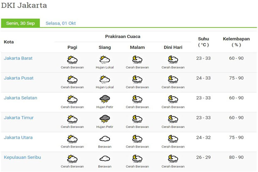This screenshot has height=172, width=258.
Task: Click Jakarta Selatan Pagi partly cloudy icon
Action: [x=72, y=99]
